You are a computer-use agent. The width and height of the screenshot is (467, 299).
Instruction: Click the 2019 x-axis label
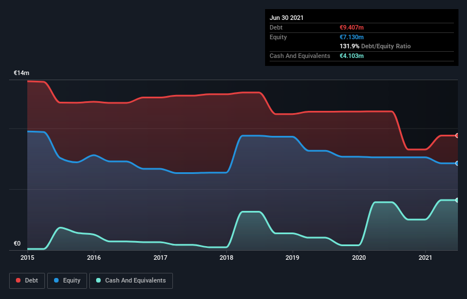tap(292, 258)
